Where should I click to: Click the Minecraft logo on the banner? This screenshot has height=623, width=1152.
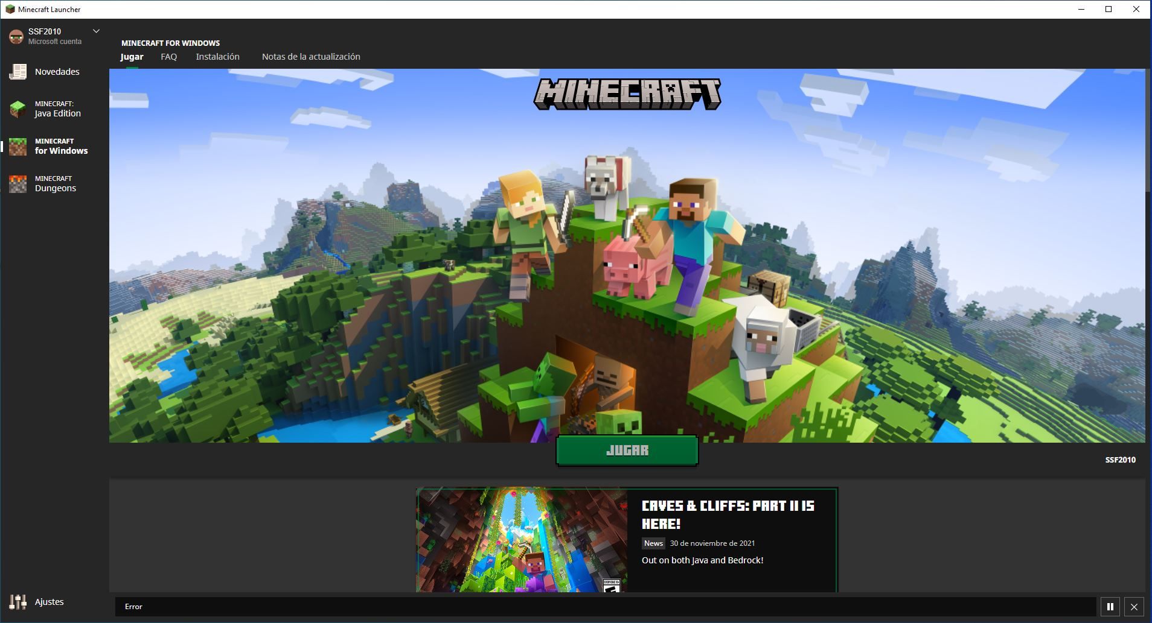pyautogui.click(x=627, y=95)
